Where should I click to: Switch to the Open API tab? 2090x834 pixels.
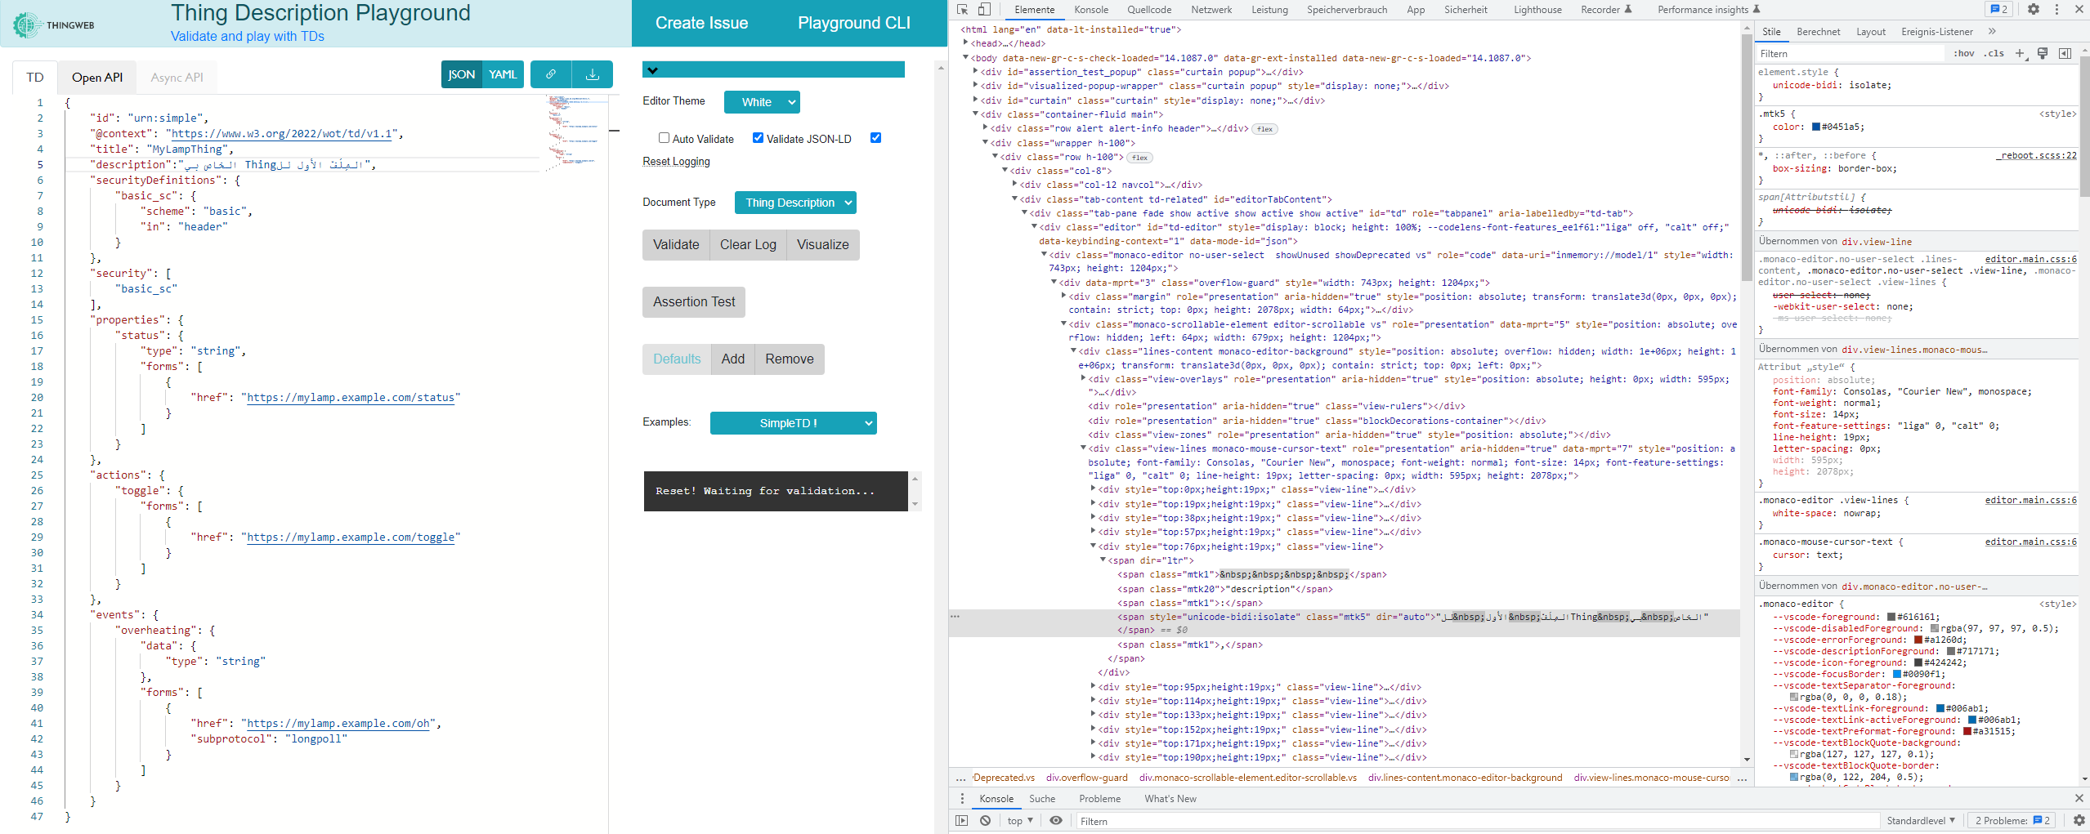(x=96, y=77)
